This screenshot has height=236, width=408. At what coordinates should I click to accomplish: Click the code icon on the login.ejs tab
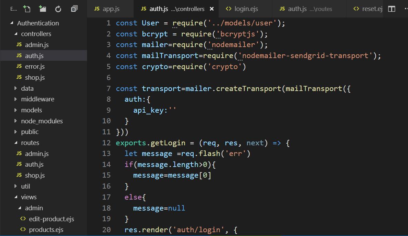[228, 9]
